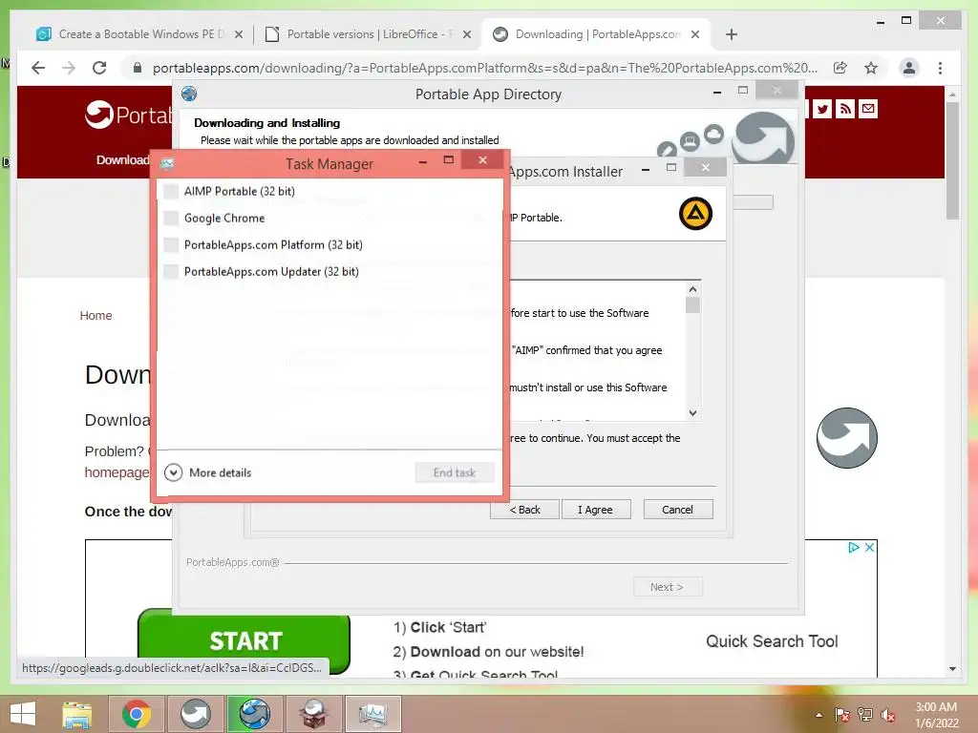This screenshot has height=733, width=978.
Task: Click the share page icon in address bar
Action: tap(840, 68)
